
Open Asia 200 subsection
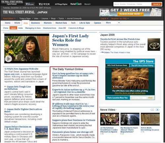pyautogui.click(x=62, y=28)
